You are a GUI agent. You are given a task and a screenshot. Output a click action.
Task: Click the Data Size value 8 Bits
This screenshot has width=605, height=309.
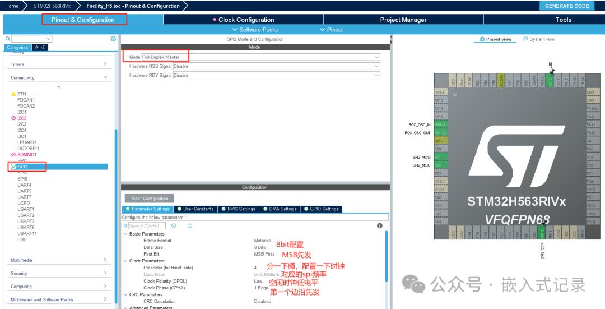pyautogui.click(x=260, y=247)
